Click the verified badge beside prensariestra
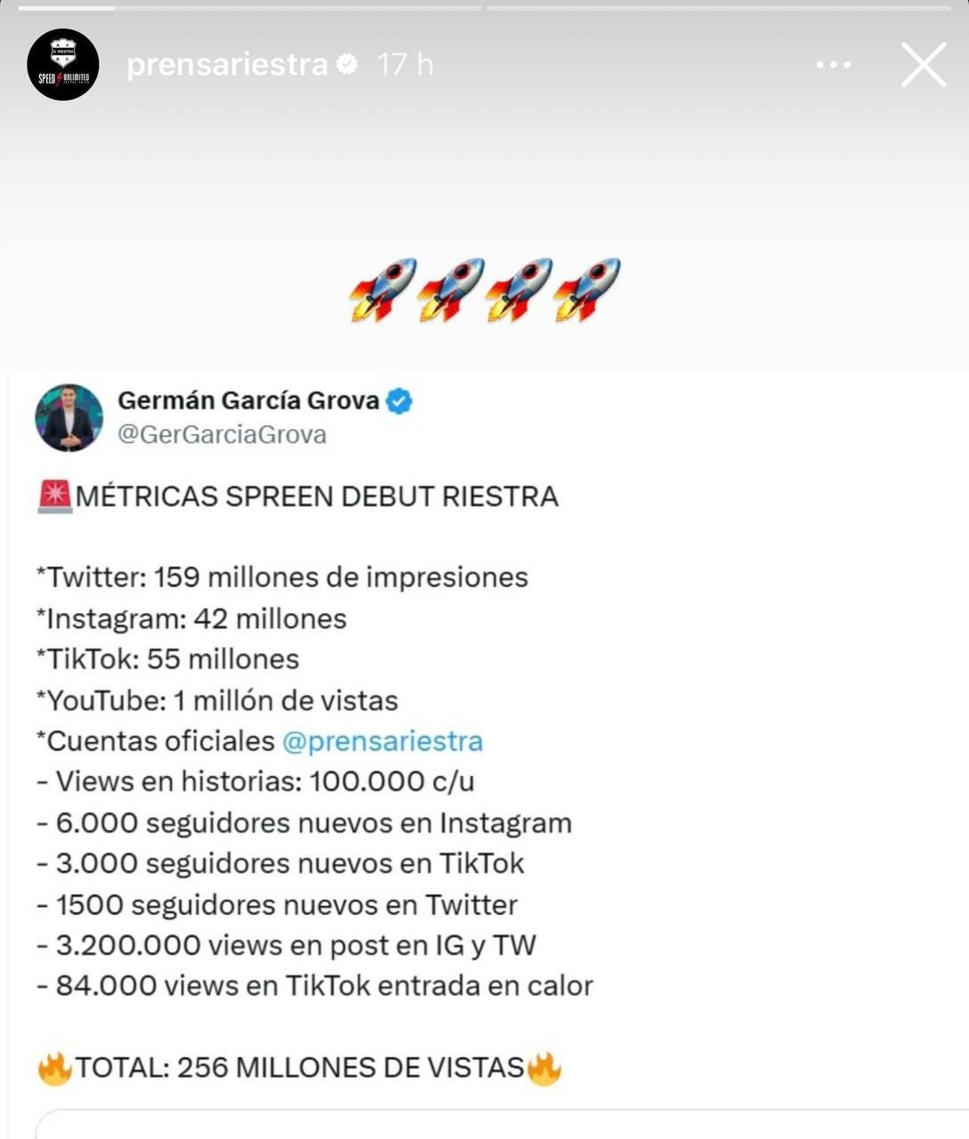969x1139 pixels. [347, 64]
